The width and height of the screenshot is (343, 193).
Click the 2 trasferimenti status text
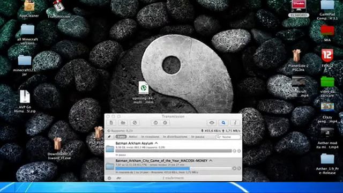[173, 178]
